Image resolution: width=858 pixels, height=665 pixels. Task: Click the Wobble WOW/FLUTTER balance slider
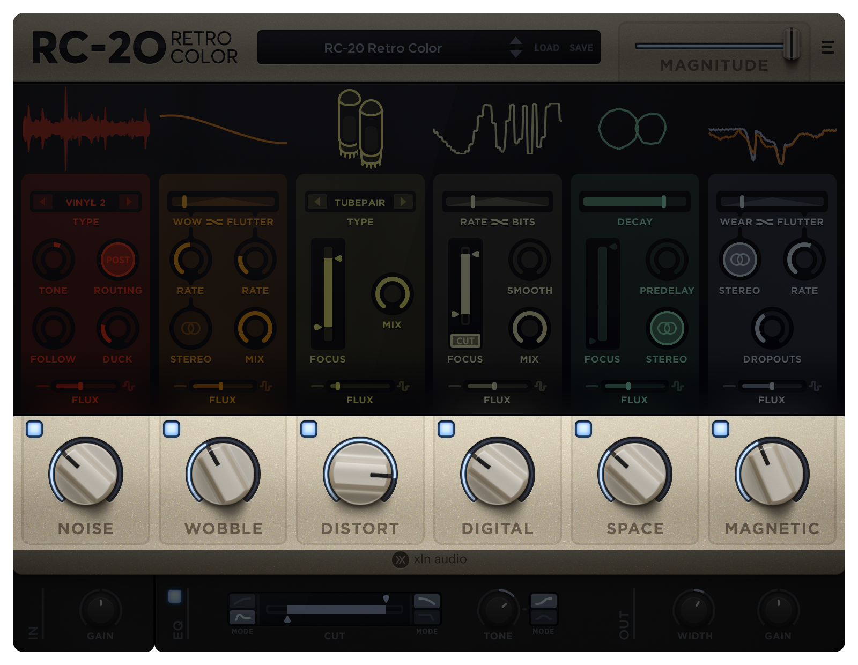(223, 202)
